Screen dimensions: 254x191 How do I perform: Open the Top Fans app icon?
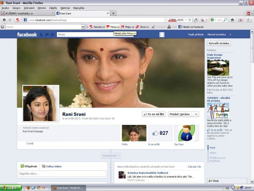tap(186, 133)
